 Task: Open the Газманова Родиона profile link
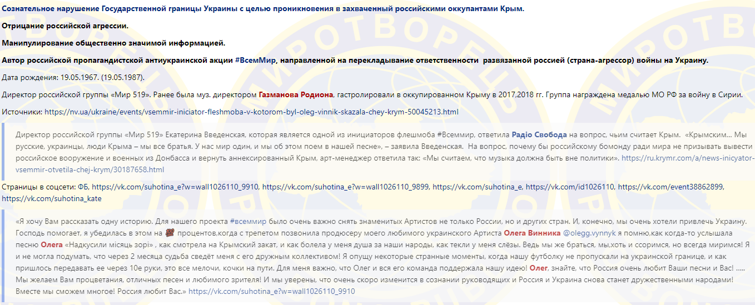[295, 95]
